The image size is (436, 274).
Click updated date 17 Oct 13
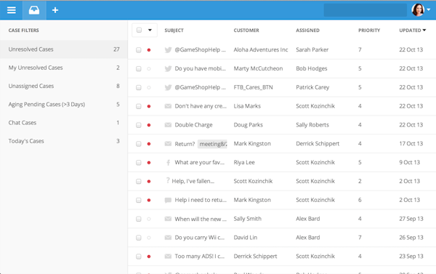(411, 143)
